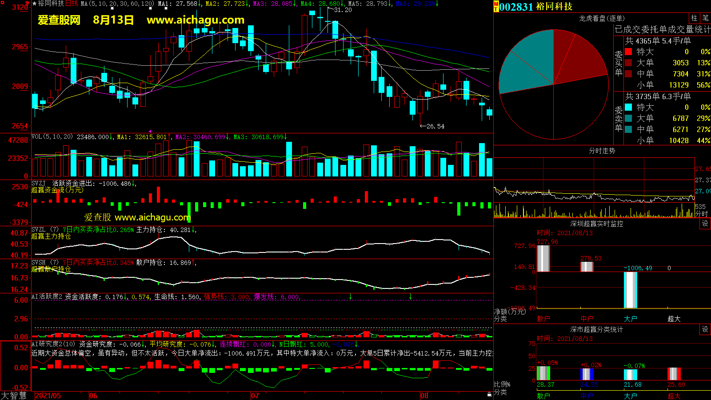Image resolution: width=711 pixels, height=400 pixels.
Task: Click the magenta triangle marker below the K-line chart
Action: click(x=150, y=131)
